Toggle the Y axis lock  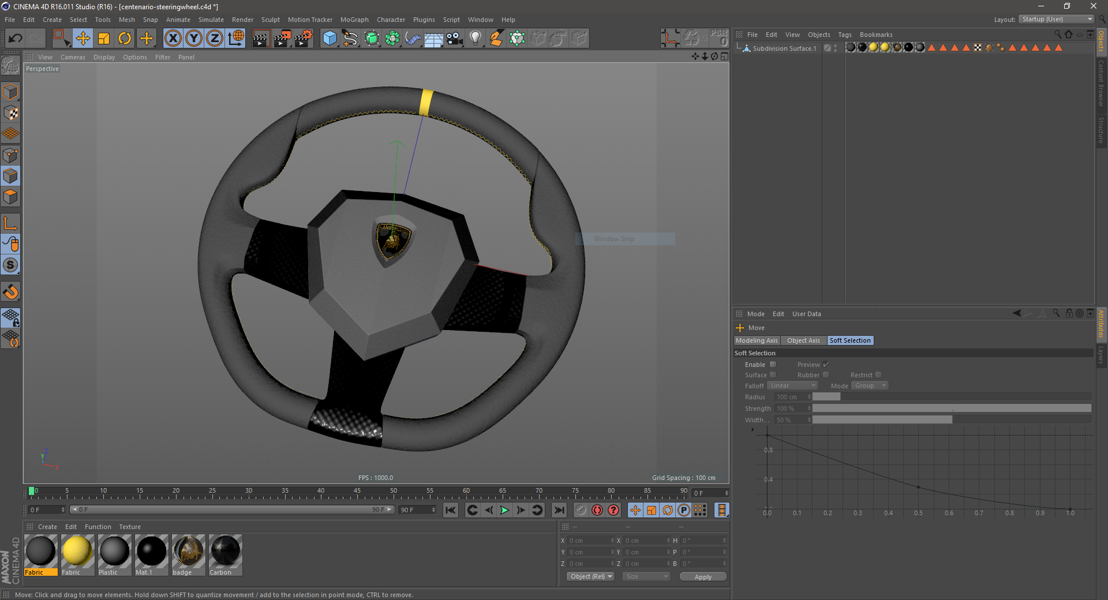[194, 39]
